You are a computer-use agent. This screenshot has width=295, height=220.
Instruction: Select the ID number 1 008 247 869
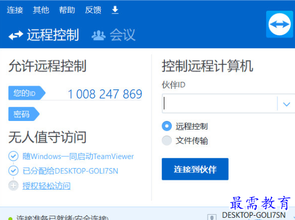coord(105,94)
